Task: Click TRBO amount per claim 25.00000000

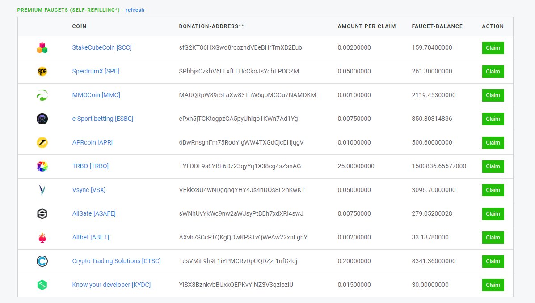Action: coord(356,166)
